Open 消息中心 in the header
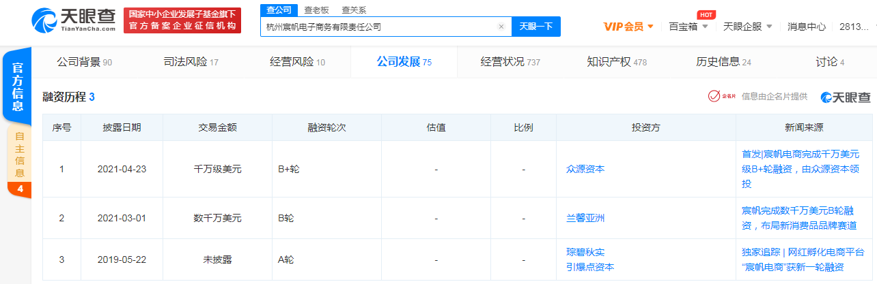877x284 pixels. pyautogui.click(x=806, y=27)
